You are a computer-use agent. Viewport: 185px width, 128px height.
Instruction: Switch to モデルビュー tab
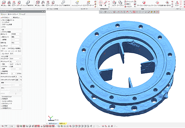(53, 124)
